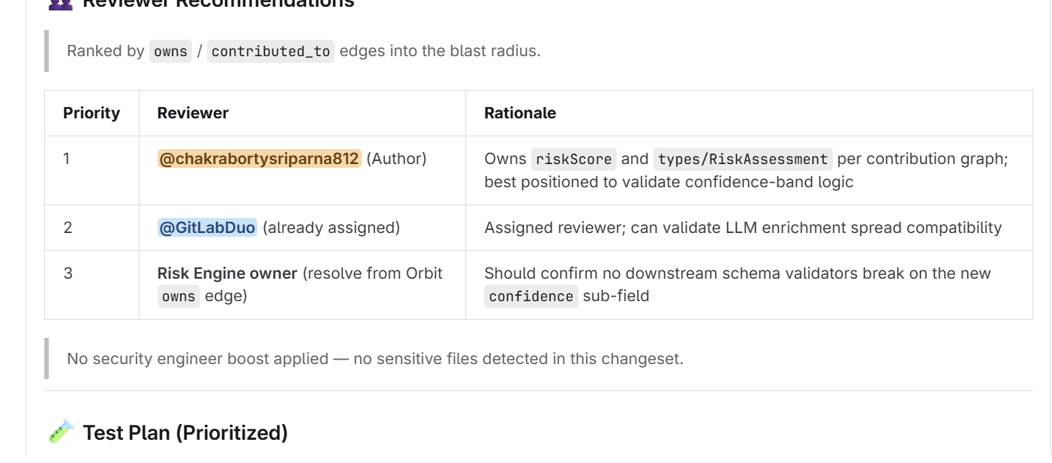
Task: Click the owns code label in the blockquote
Action: pyautogui.click(x=170, y=51)
